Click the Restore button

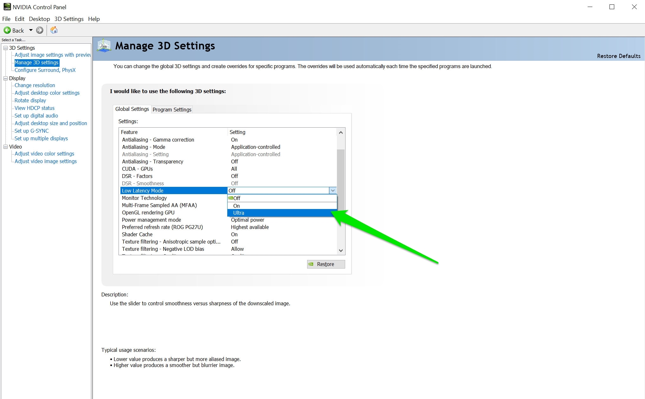point(326,264)
